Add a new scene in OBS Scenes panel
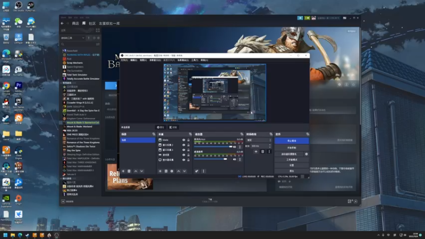The image size is (425, 239). coord(123,171)
